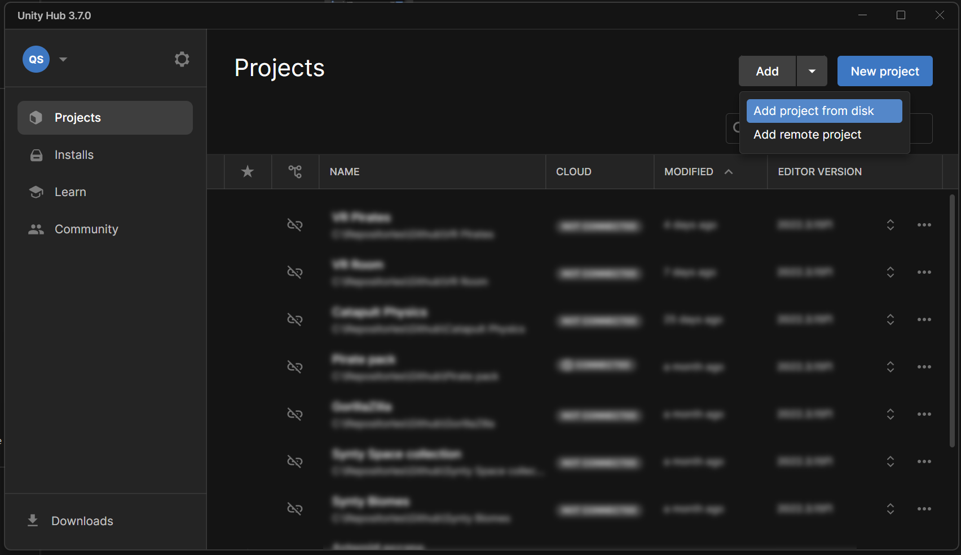Go to the Installs section
This screenshot has height=555, width=961.
tap(74, 155)
